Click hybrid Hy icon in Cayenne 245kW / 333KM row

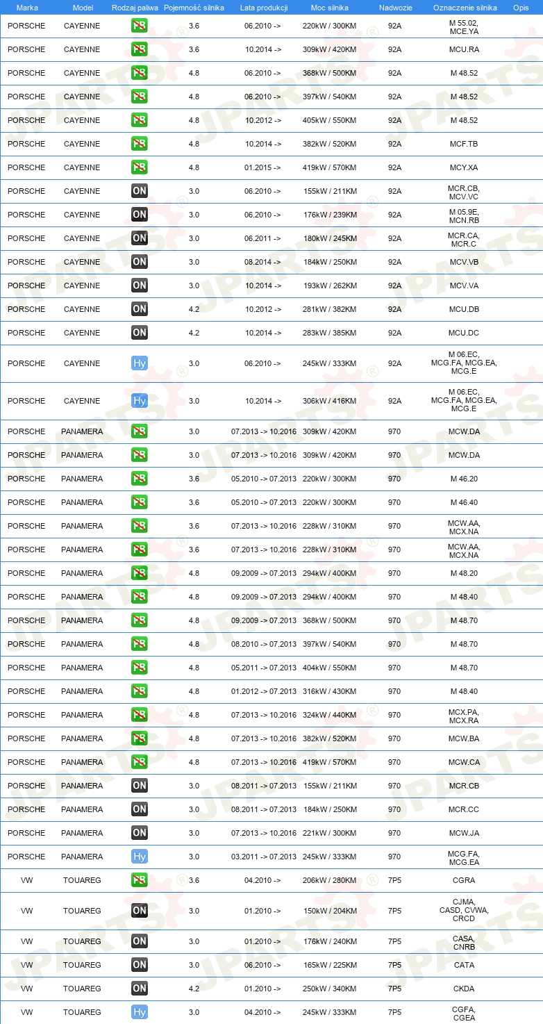click(x=140, y=363)
